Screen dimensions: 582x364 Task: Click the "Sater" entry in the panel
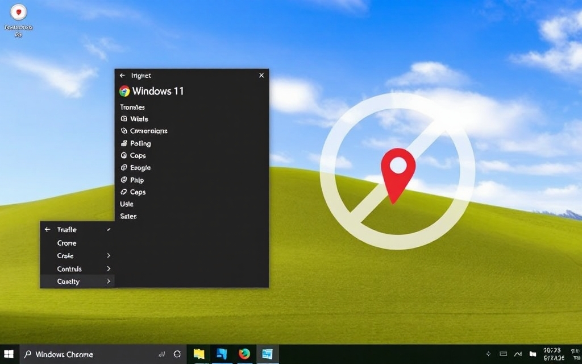click(x=128, y=216)
